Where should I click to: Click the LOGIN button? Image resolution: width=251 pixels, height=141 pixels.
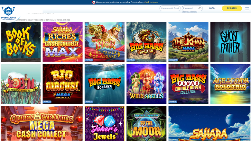pyautogui.click(x=212, y=8)
